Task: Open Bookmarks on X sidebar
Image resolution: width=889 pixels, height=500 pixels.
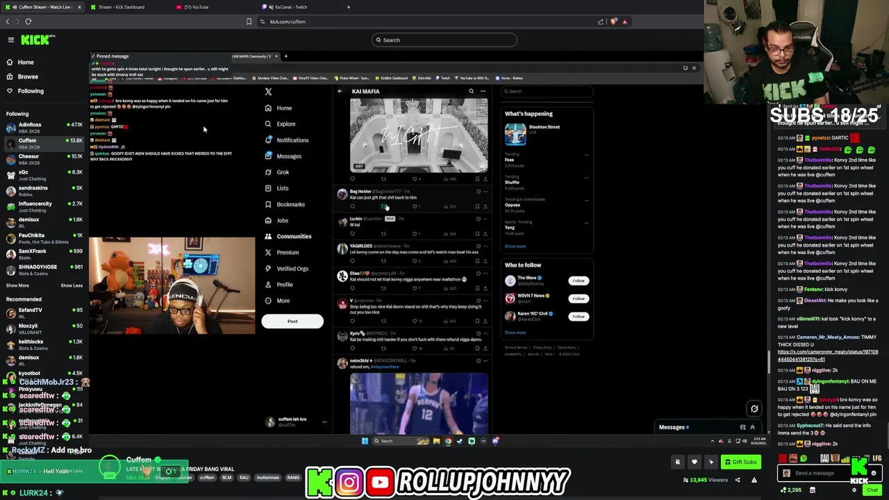Action: 285,204
